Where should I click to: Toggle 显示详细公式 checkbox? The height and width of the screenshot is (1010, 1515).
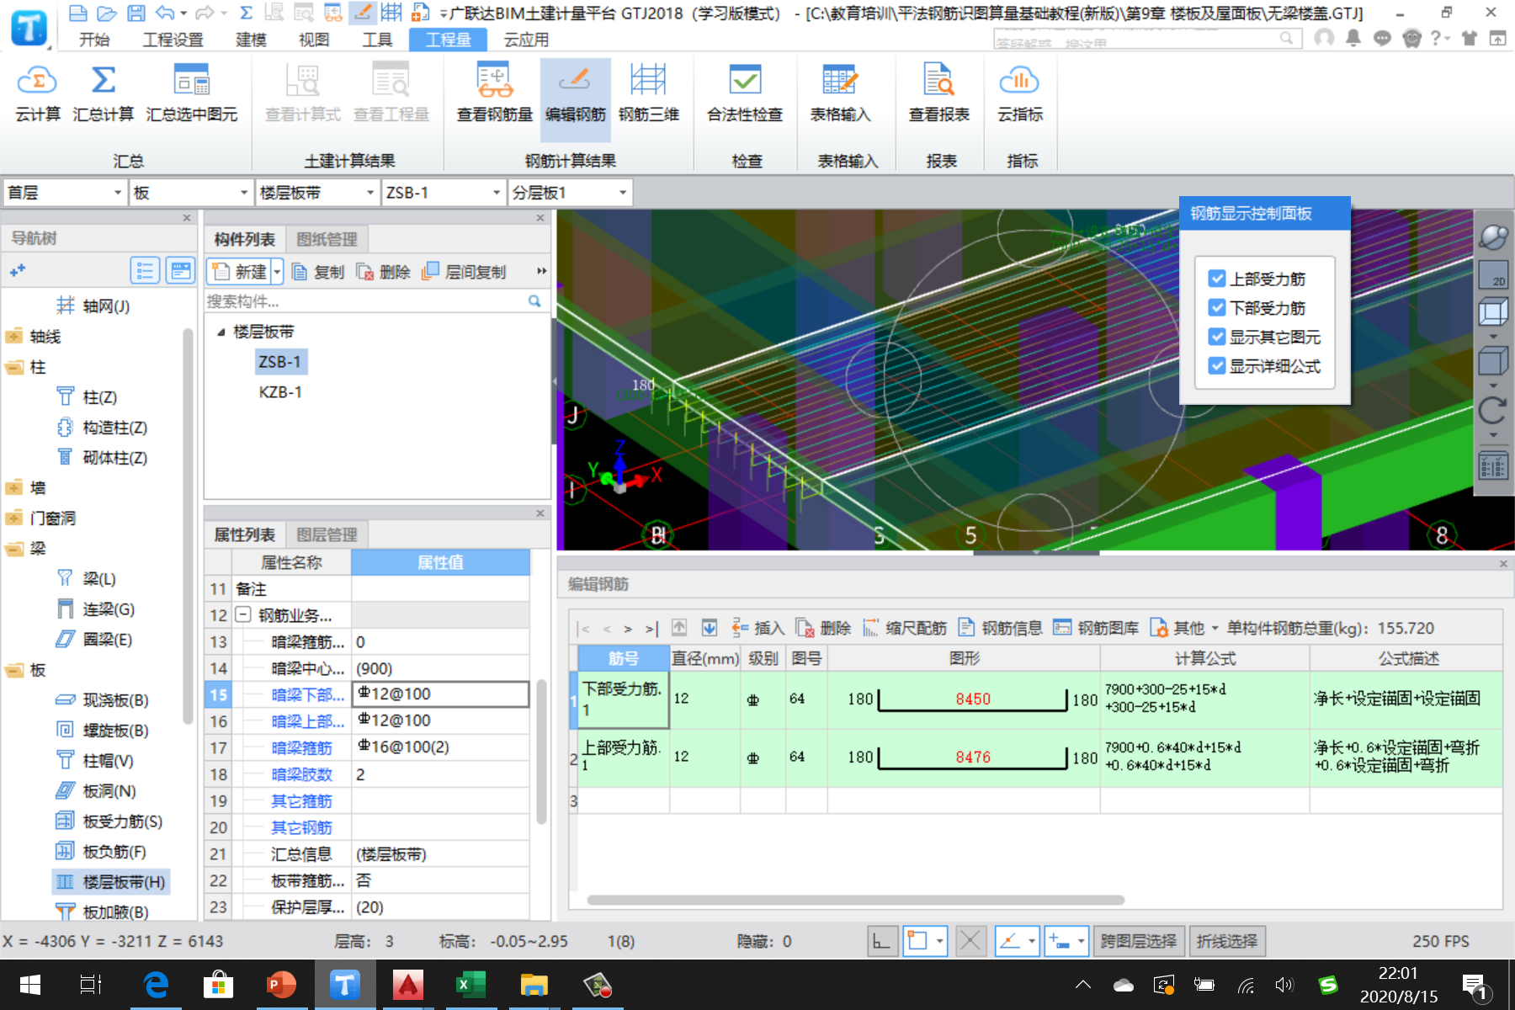[1217, 366]
